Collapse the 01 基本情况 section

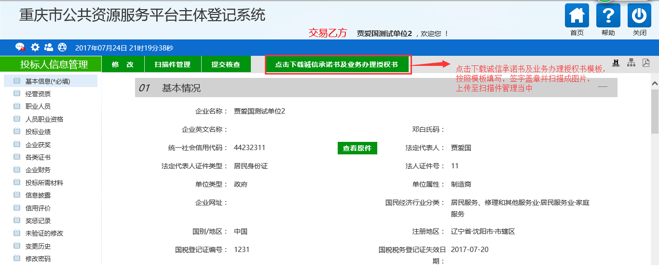pos(603,88)
